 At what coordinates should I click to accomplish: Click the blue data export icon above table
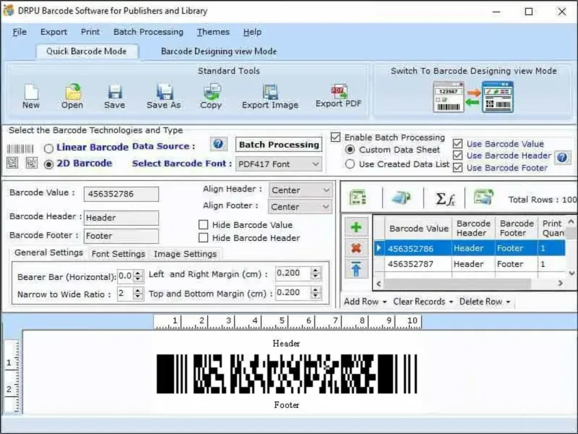tap(401, 197)
